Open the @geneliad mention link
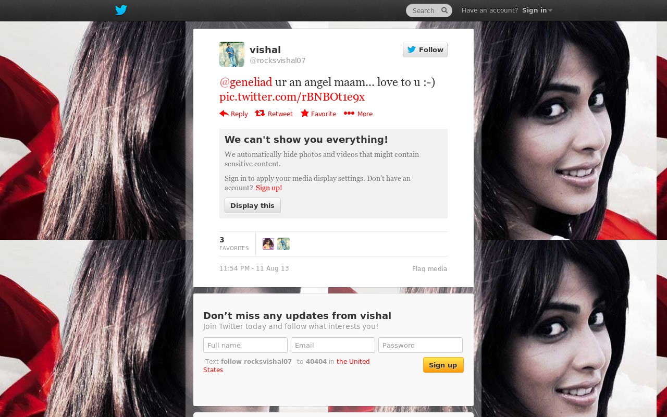667x417 pixels. click(246, 82)
